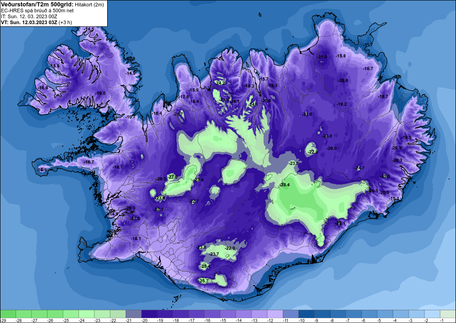Click the -22.9 temperature label

pos(230,248)
